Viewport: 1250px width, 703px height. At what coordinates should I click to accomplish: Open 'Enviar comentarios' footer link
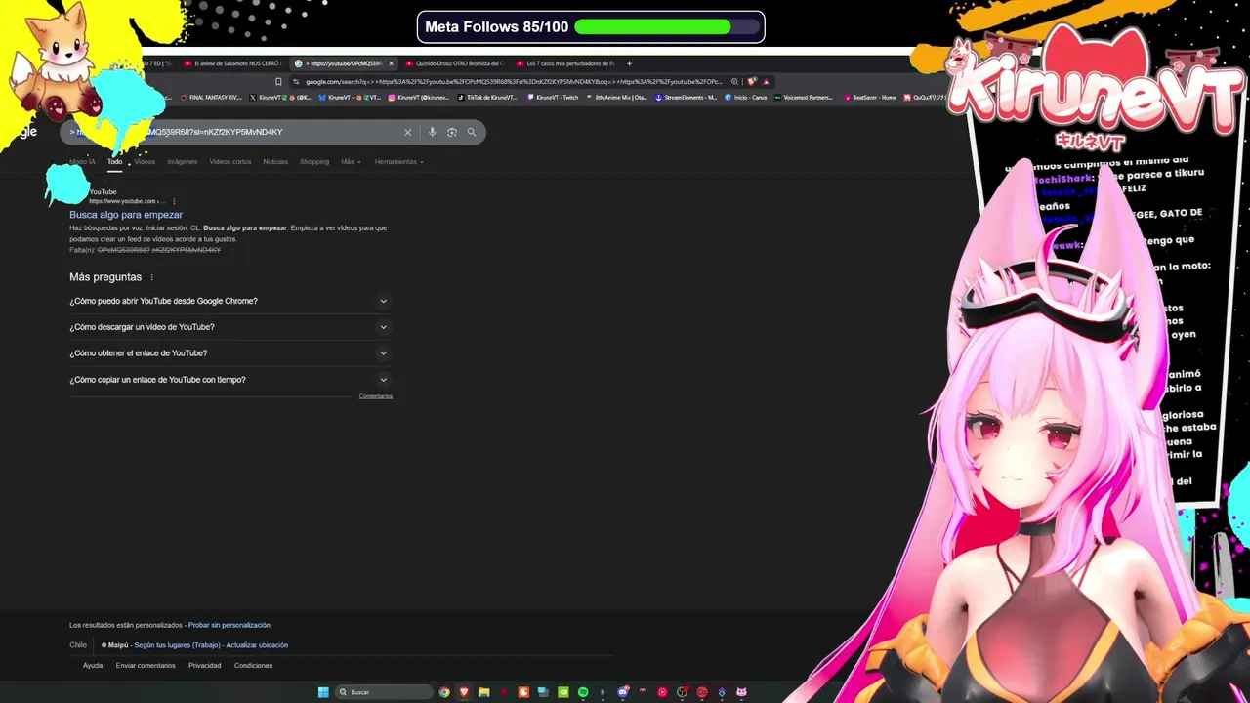(x=146, y=666)
